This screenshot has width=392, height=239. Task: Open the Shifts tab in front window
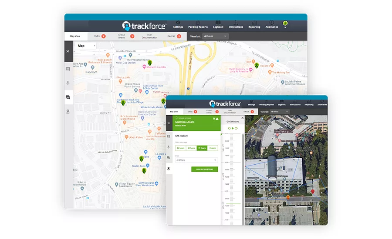click(193, 112)
